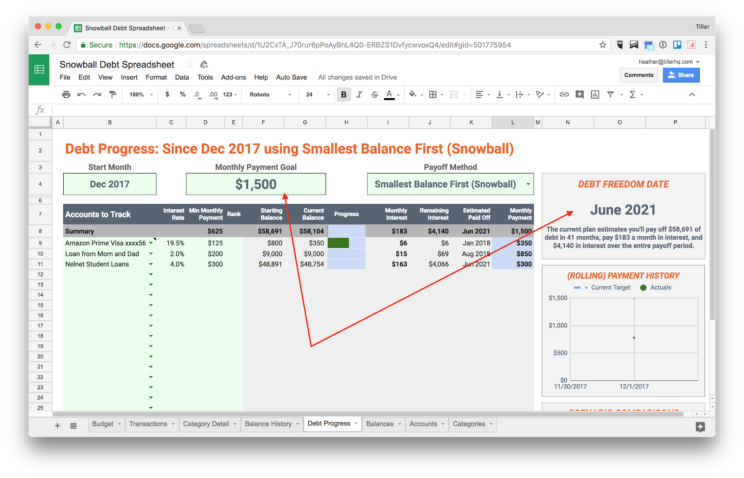Select the Monthly Payment Goal $1,500 cell
Screen dimensions: 744x478
(x=256, y=184)
